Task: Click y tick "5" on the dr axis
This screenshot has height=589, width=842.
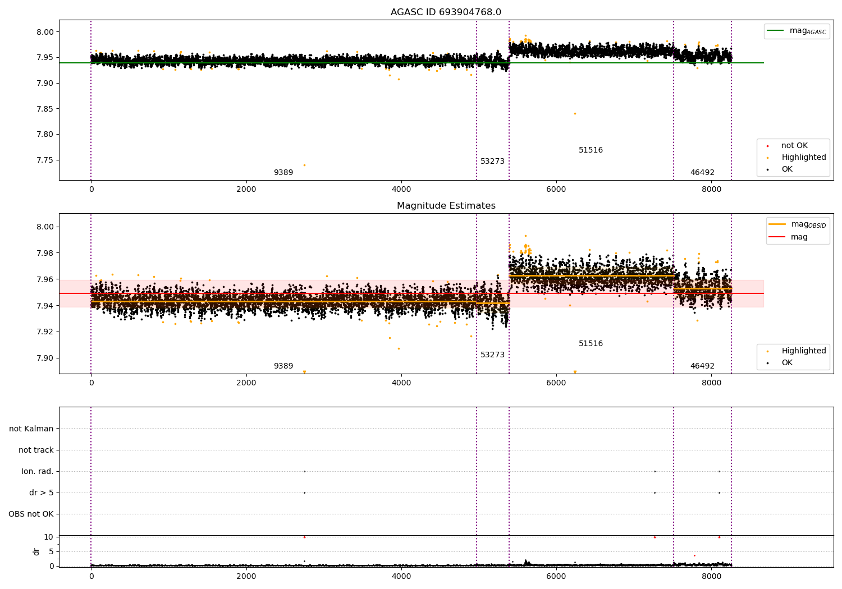Action: tap(51, 552)
